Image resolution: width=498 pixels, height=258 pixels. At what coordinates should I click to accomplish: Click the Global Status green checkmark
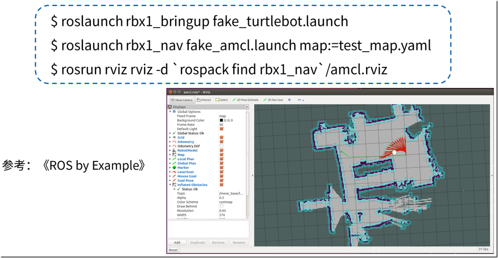(x=174, y=133)
